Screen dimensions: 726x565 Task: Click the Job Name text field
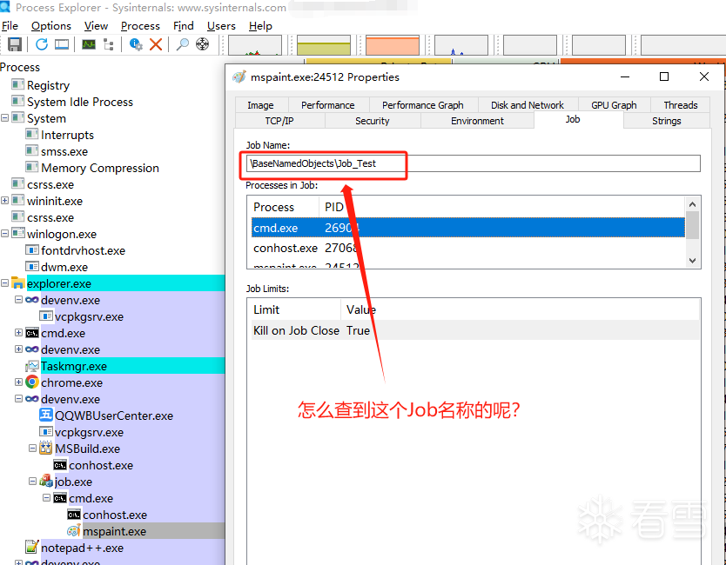click(474, 163)
